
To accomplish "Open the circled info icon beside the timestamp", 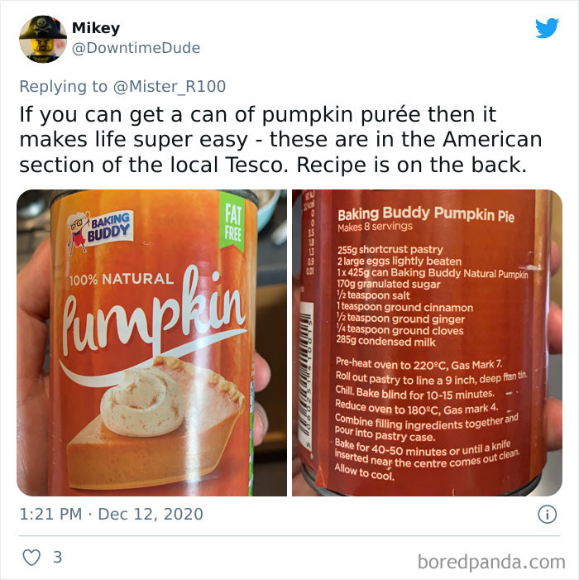I will pos(547,514).
